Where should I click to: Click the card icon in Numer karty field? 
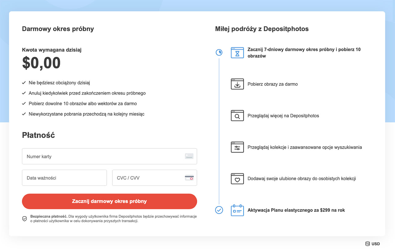(x=189, y=156)
